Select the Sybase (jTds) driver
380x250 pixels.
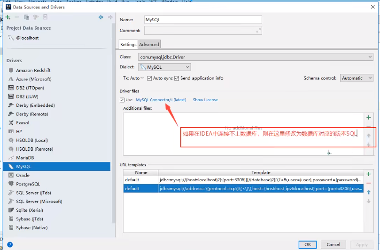57,219
